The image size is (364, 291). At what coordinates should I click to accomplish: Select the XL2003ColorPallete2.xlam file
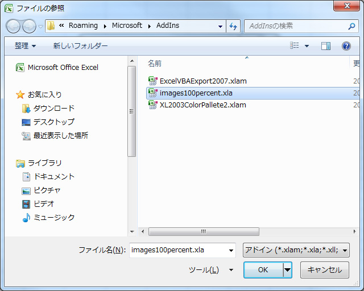click(202, 105)
